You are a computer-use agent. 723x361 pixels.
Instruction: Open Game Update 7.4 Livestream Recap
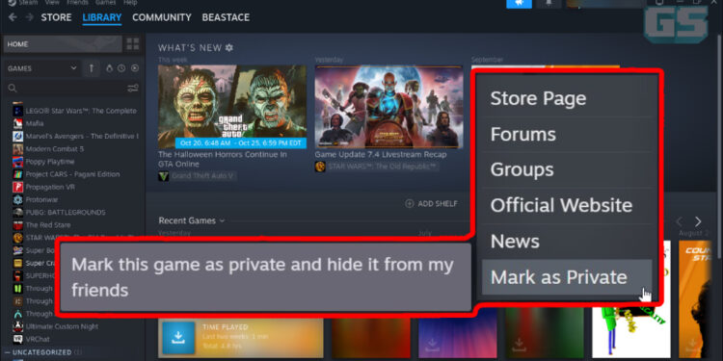381,155
